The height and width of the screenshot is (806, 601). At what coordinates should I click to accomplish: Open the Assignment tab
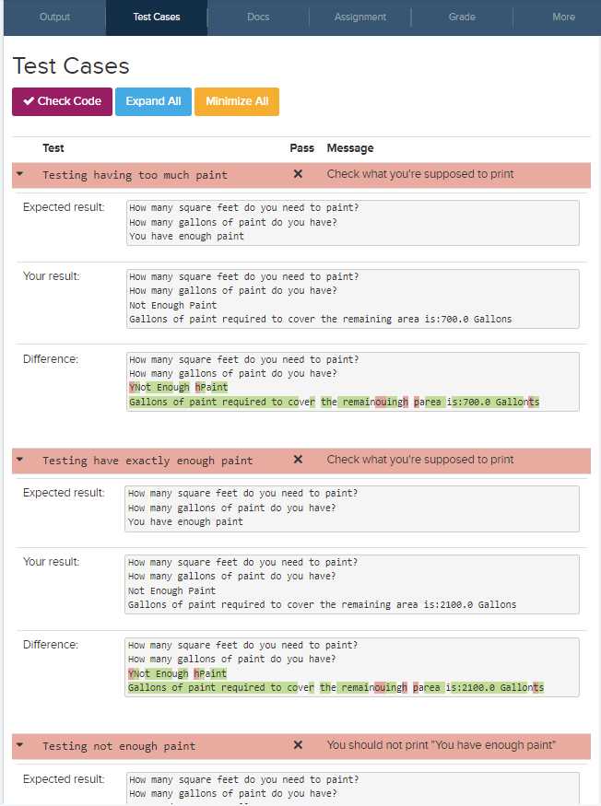pyautogui.click(x=359, y=17)
